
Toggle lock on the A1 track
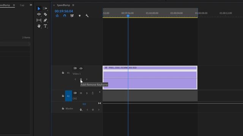pyautogui.click(x=63, y=96)
